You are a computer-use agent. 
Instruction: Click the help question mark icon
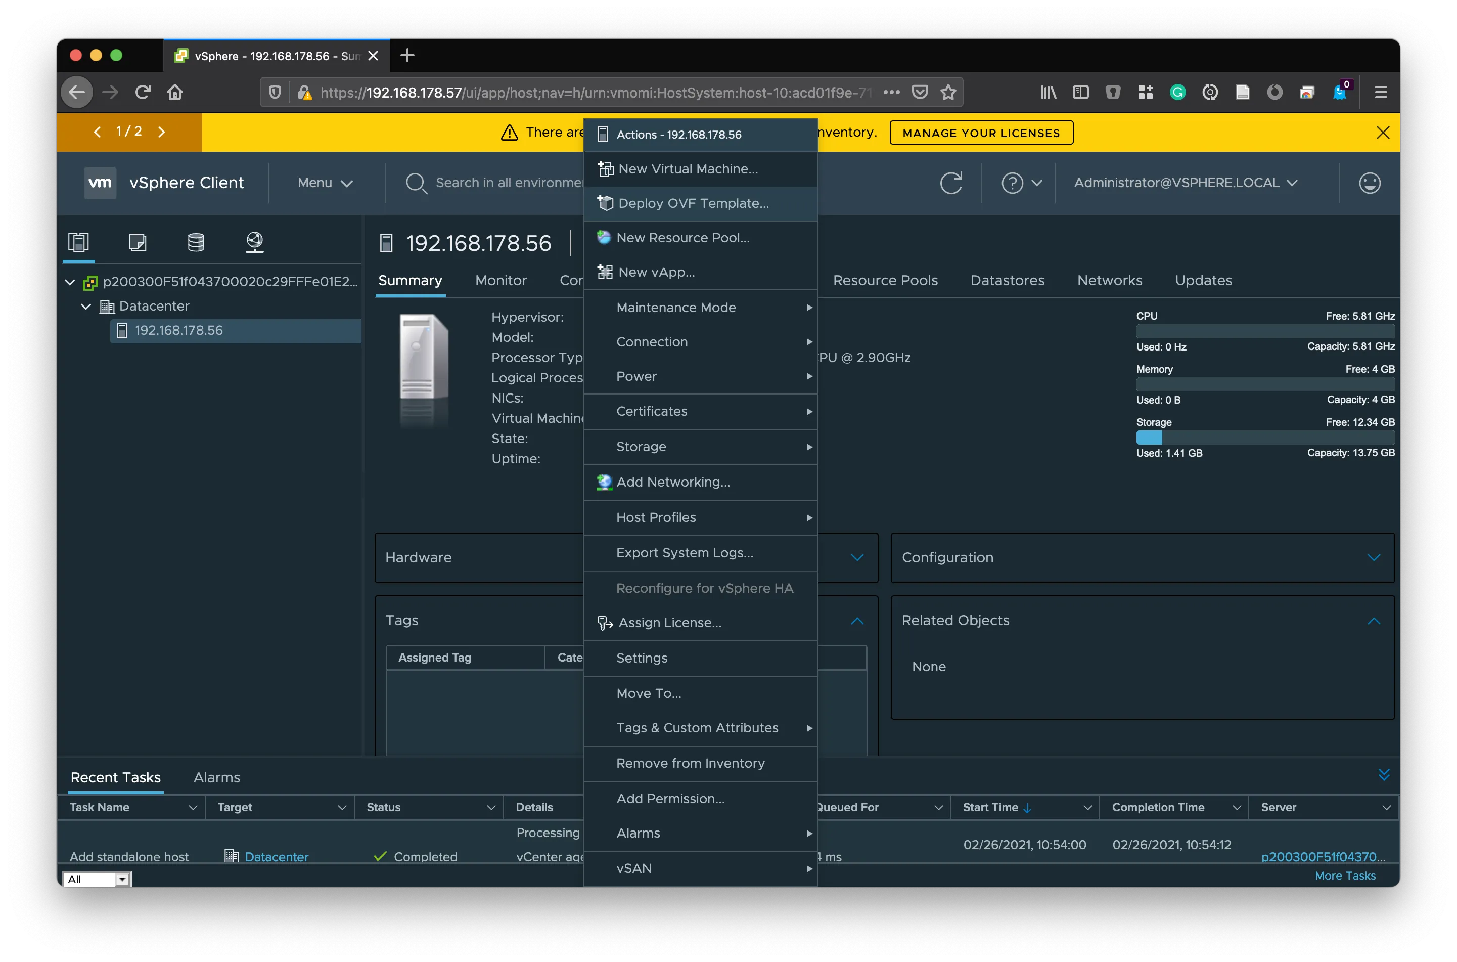pyautogui.click(x=1013, y=183)
